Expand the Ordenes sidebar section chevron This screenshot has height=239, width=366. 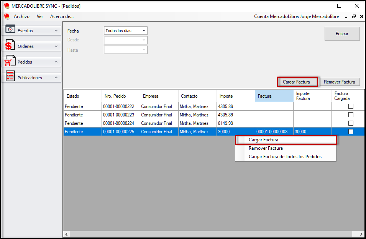click(56, 46)
